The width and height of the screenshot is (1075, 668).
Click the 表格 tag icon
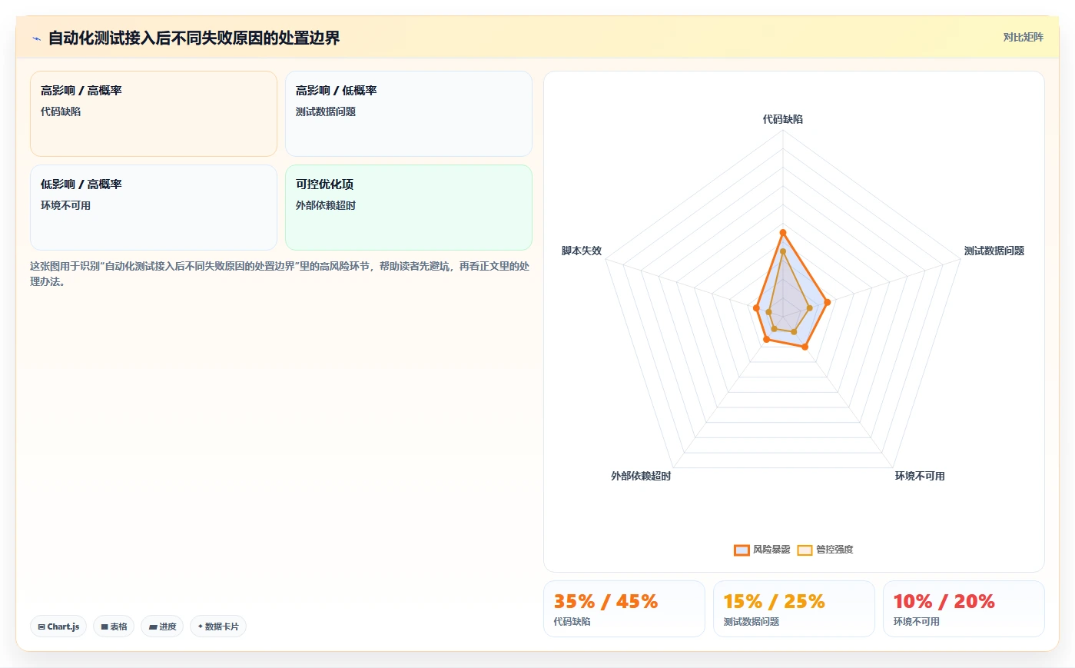click(x=105, y=627)
